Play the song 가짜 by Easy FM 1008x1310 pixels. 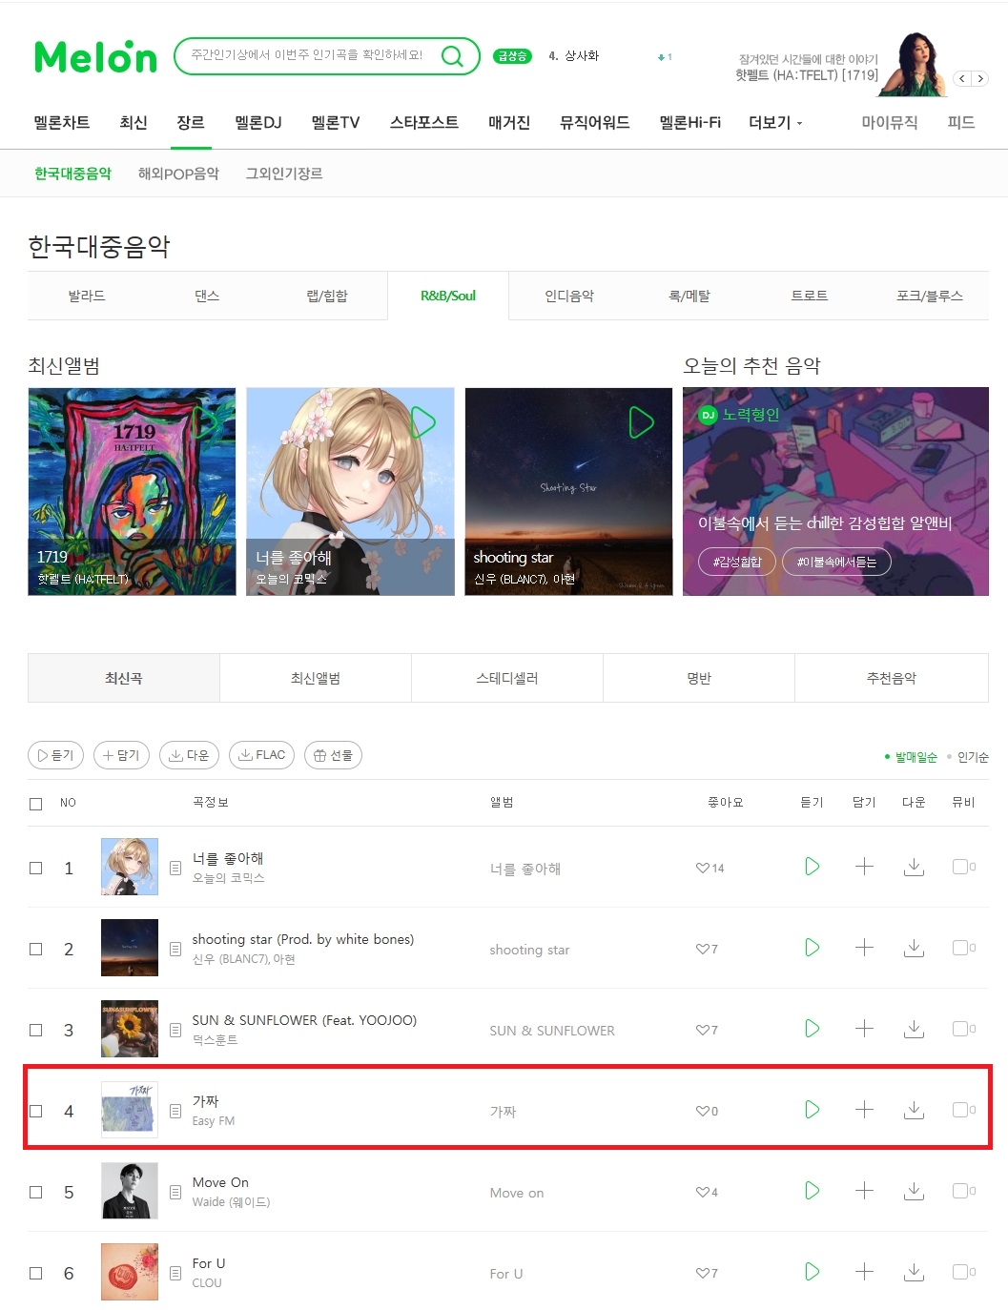click(812, 1110)
